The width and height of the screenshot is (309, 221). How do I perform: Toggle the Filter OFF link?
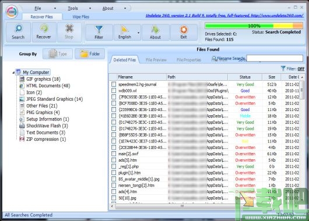(301, 69)
